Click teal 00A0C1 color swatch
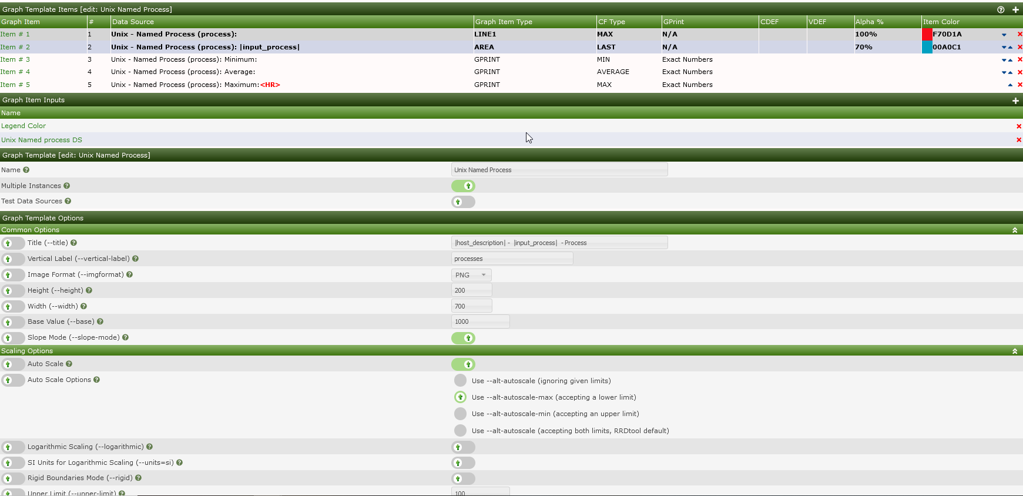The width and height of the screenshot is (1023, 496). click(x=927, y=47)
